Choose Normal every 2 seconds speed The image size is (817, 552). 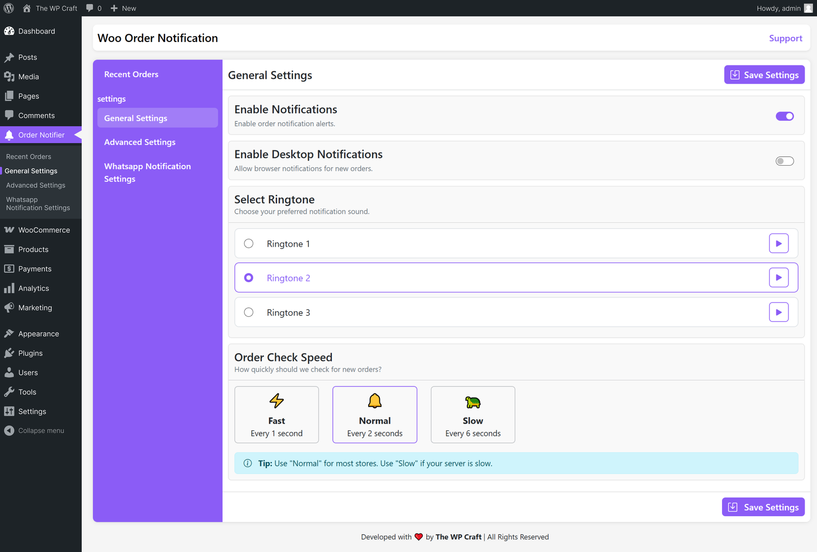click(375, 415)
